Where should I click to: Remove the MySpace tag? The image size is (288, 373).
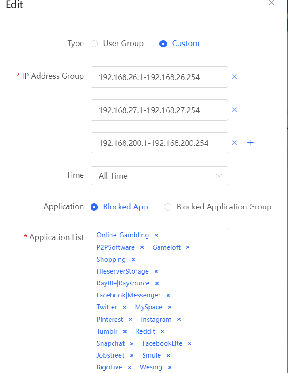click(170, 307)
